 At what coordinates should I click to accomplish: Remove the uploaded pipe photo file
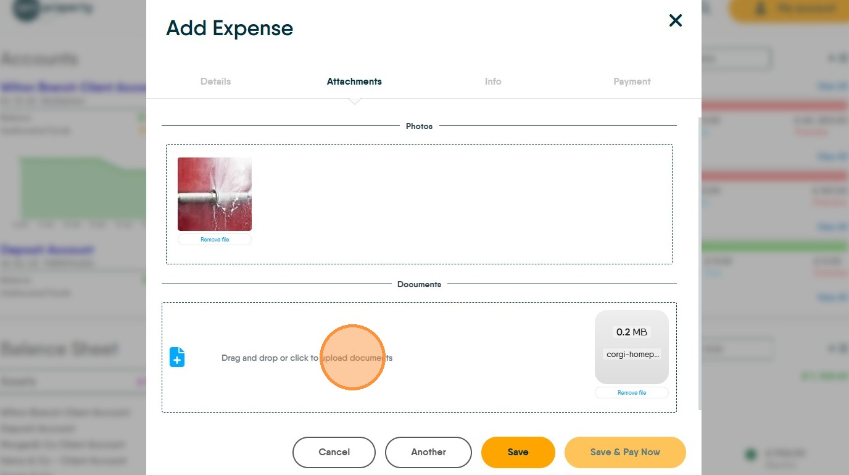(x=215, y=240)
